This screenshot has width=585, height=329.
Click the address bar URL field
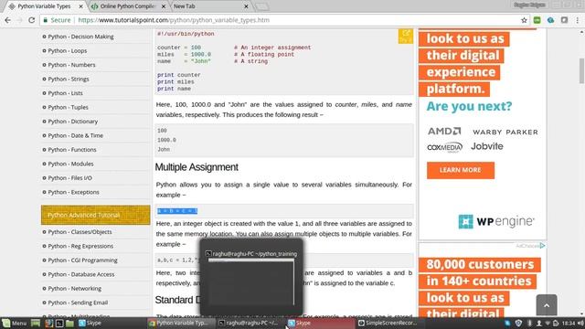[x=283, y=20]
